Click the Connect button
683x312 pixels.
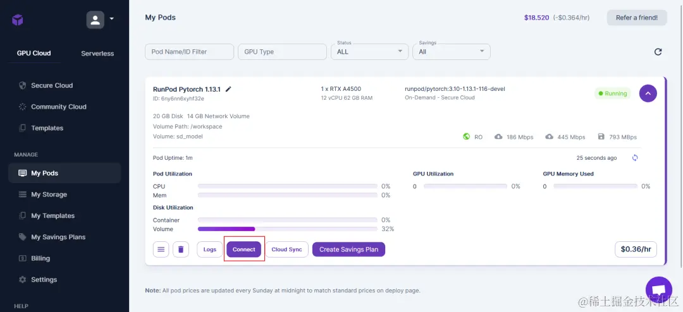click(x=244, y=249)
